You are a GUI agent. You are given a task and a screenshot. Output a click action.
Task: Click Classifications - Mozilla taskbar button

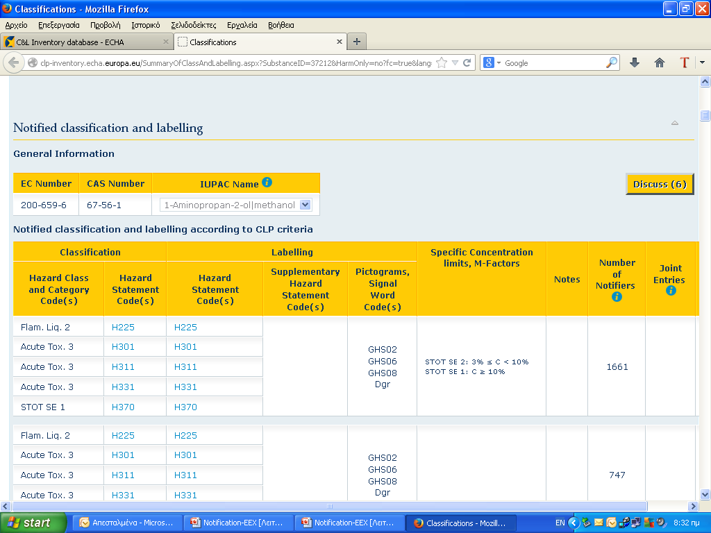tap(461, 523)
